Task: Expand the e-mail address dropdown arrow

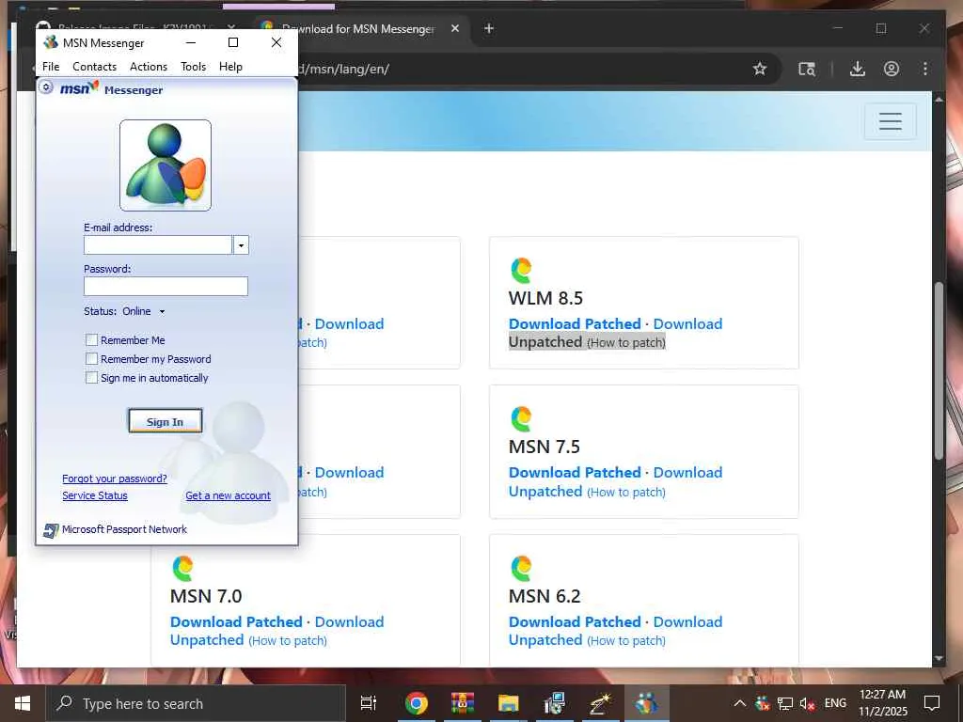Action: click(x=241, y=245)
